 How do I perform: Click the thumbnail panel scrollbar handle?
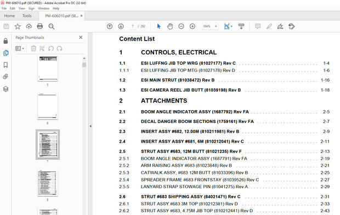[84, 65]
